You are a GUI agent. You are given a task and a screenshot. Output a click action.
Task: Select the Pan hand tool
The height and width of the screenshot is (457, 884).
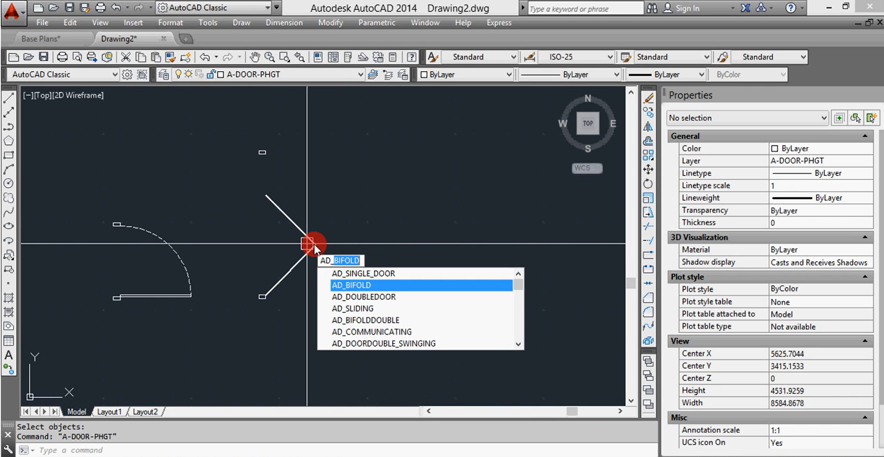click(x=254, y=57)
